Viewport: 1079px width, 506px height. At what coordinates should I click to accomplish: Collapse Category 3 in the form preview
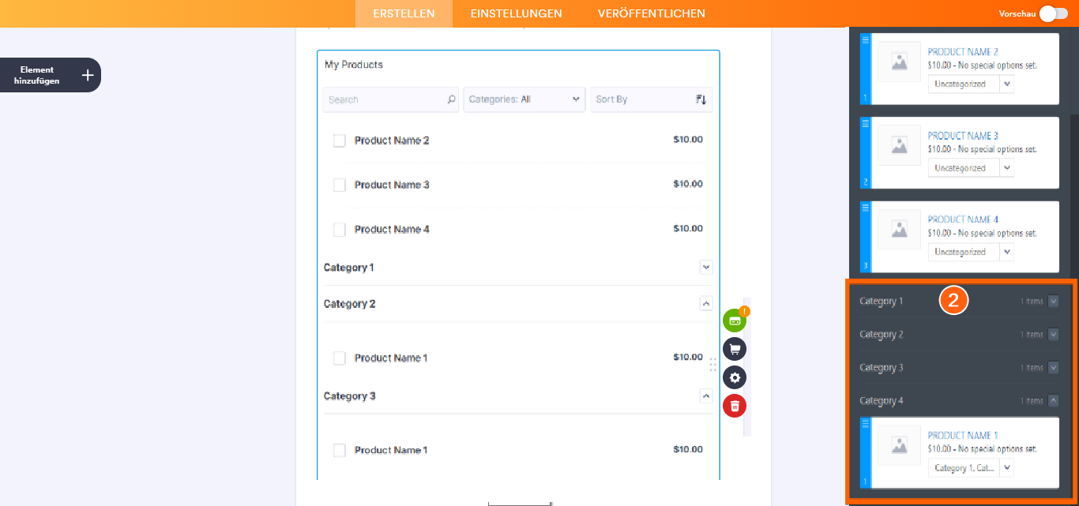tap(706, 395)
